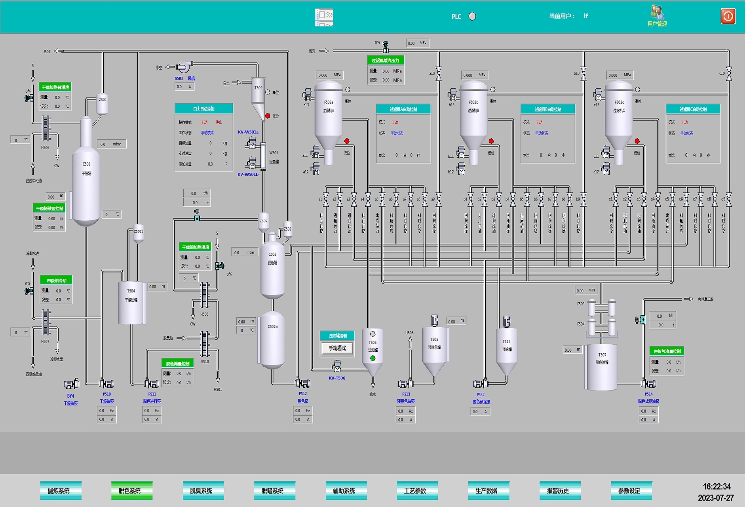Click the BY4 干燥油泵 pump icon
Viewport: 745px width, 507px height.
coord(72,384)
